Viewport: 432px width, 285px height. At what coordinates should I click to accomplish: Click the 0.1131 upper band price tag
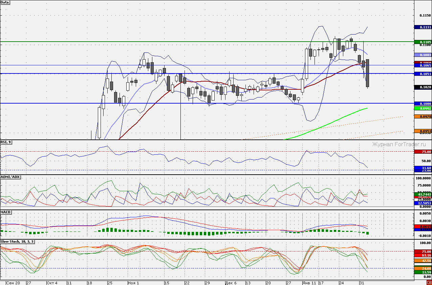pos(423,27)
